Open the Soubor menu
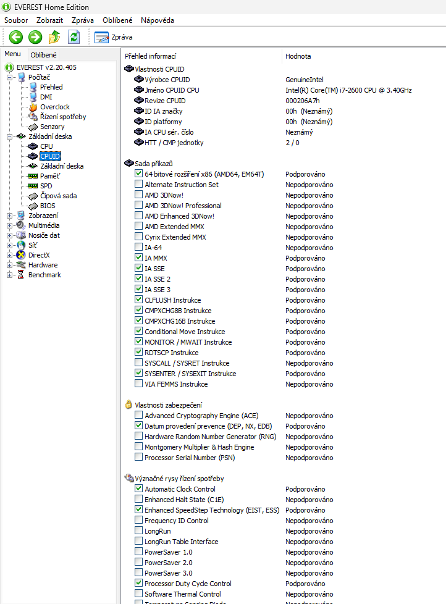 16,20
